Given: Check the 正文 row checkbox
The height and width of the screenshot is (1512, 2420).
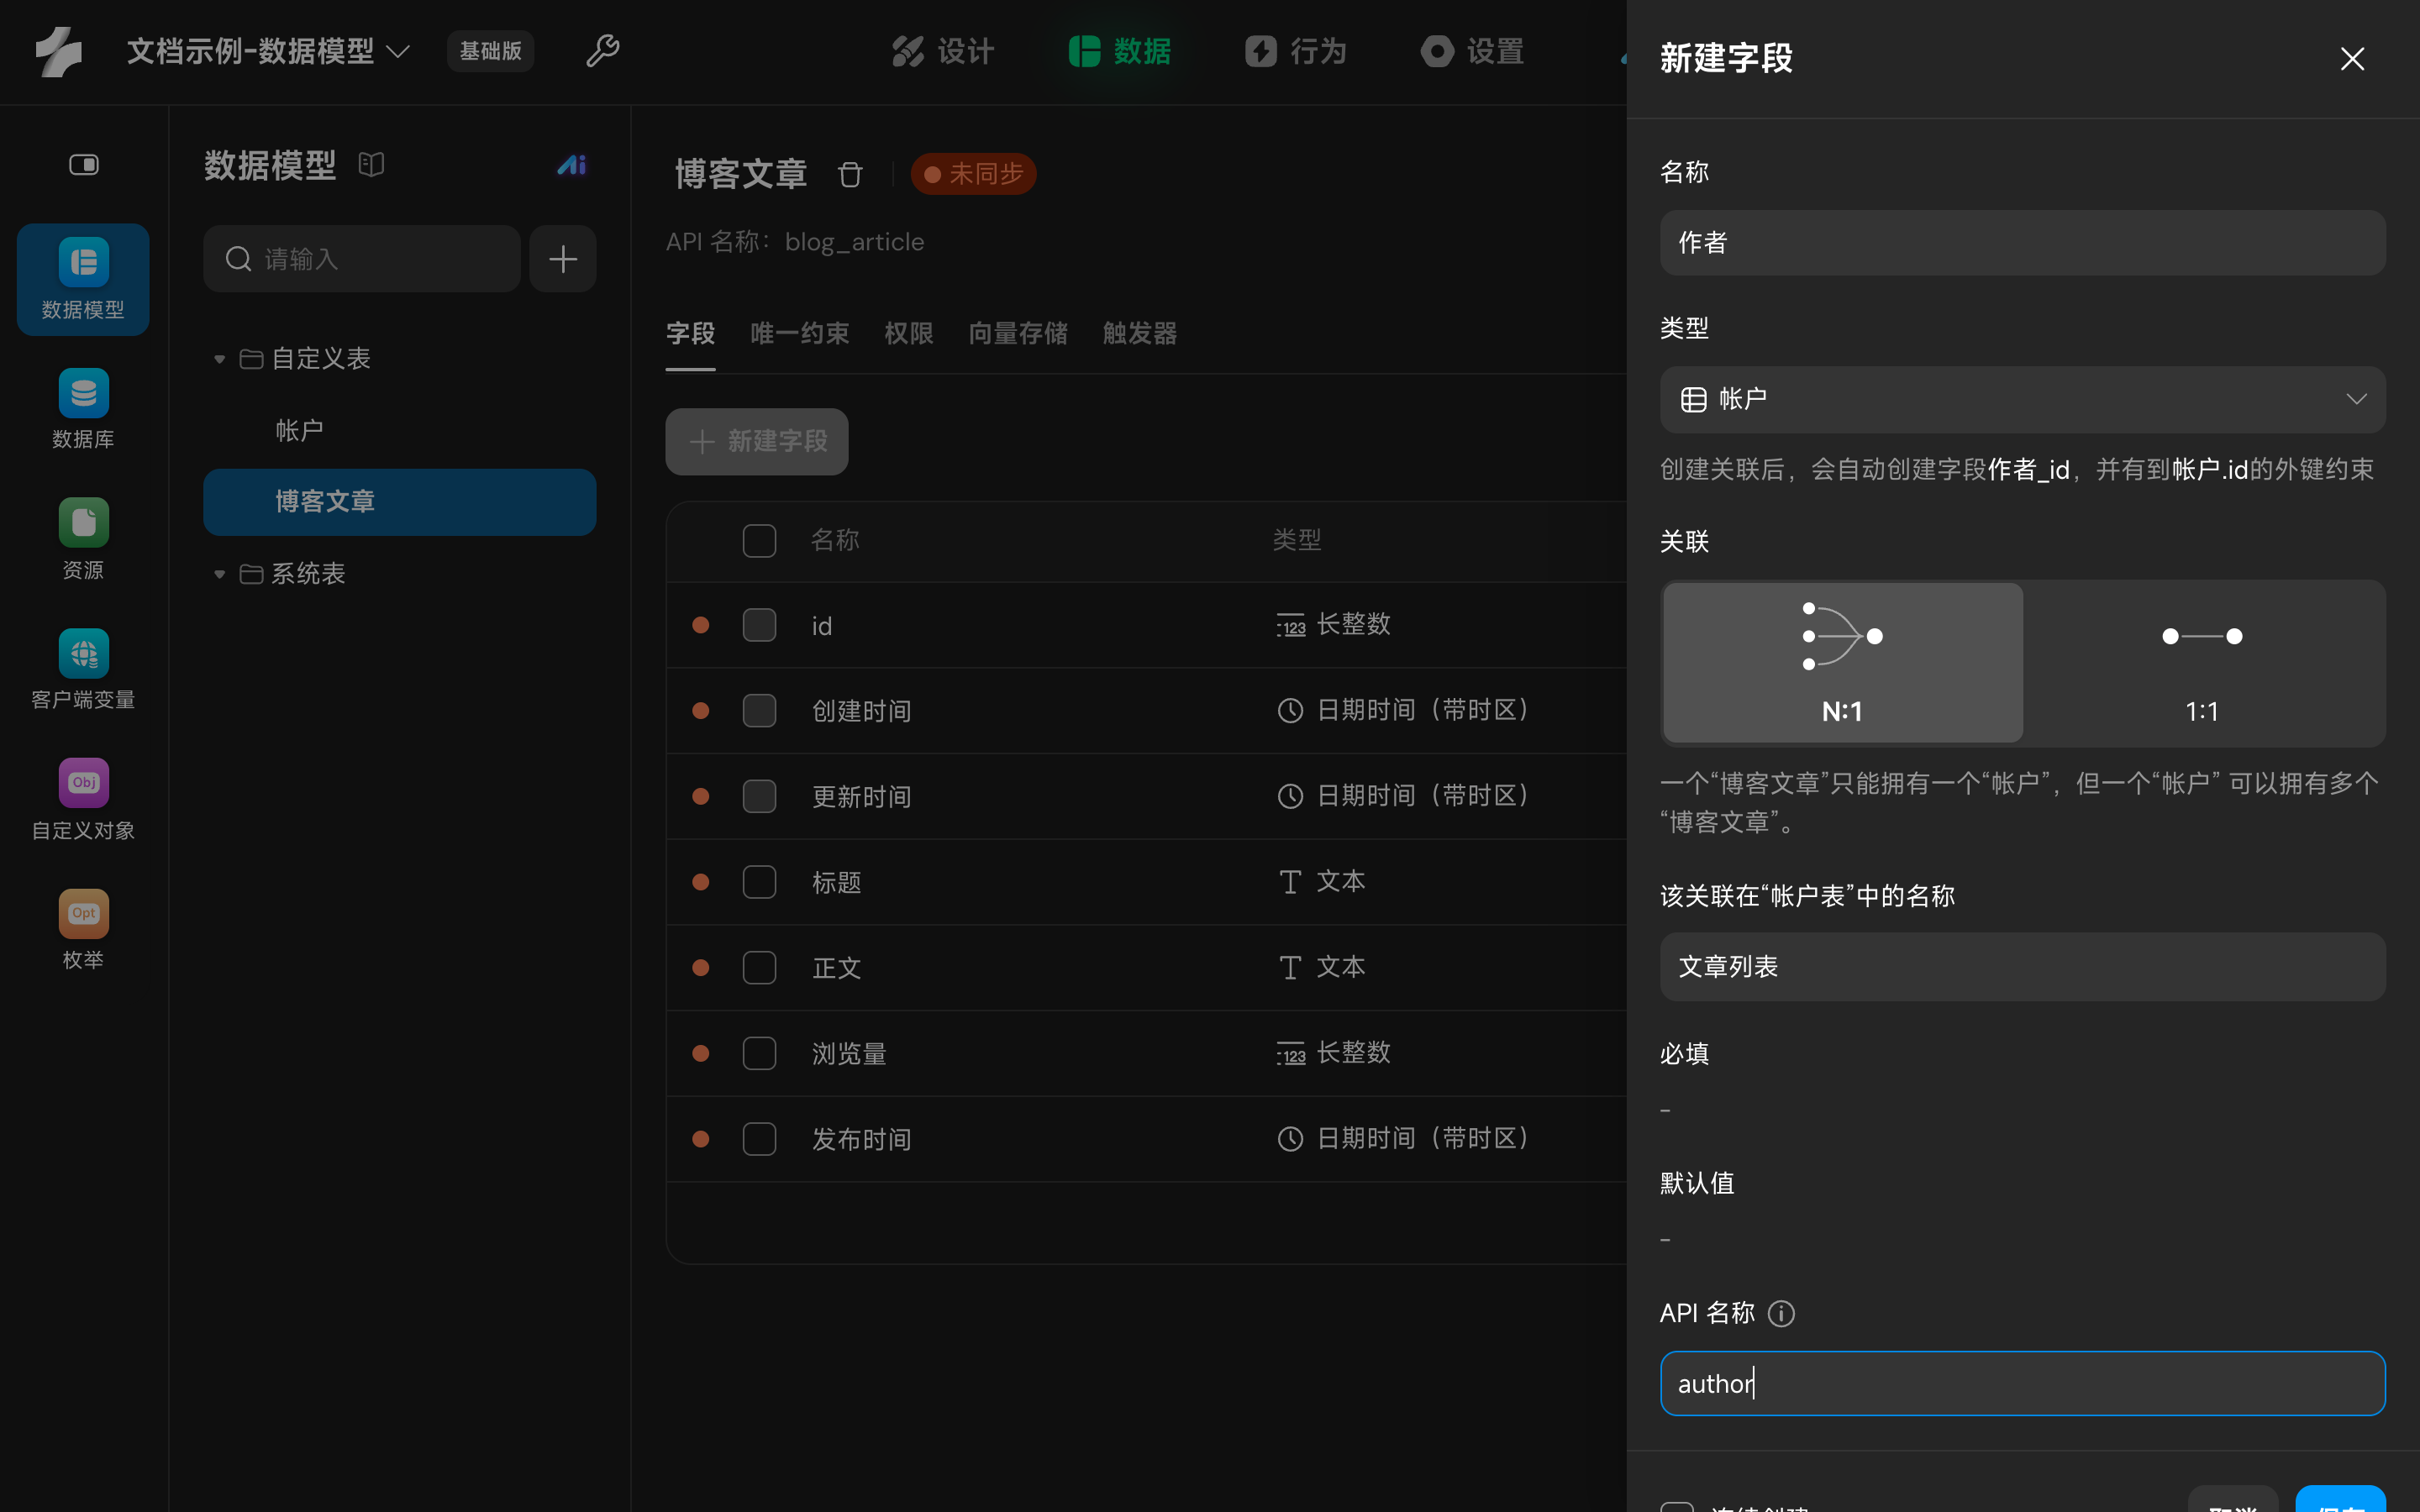Looking at the screenshot, I should pos(759,968).
